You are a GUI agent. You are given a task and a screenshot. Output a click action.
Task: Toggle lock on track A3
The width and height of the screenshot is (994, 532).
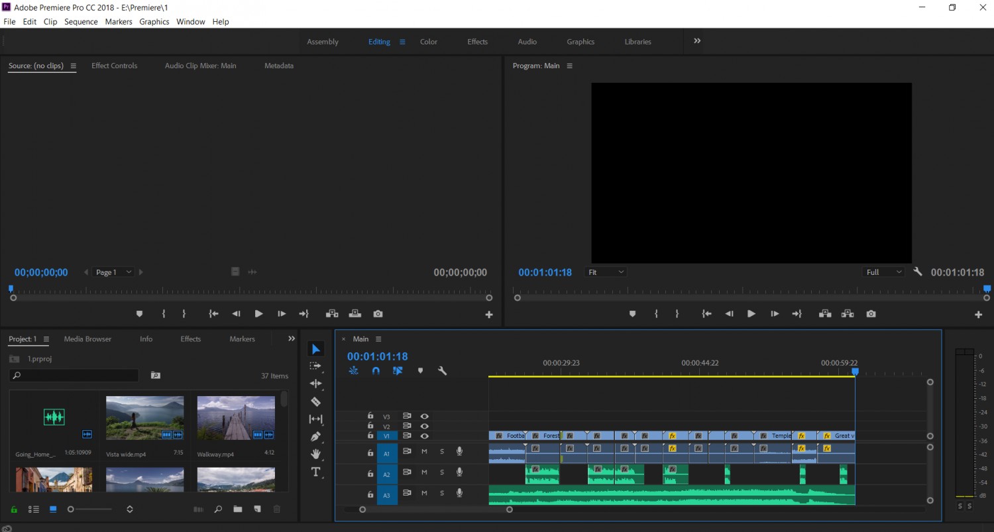click(370, 494)
